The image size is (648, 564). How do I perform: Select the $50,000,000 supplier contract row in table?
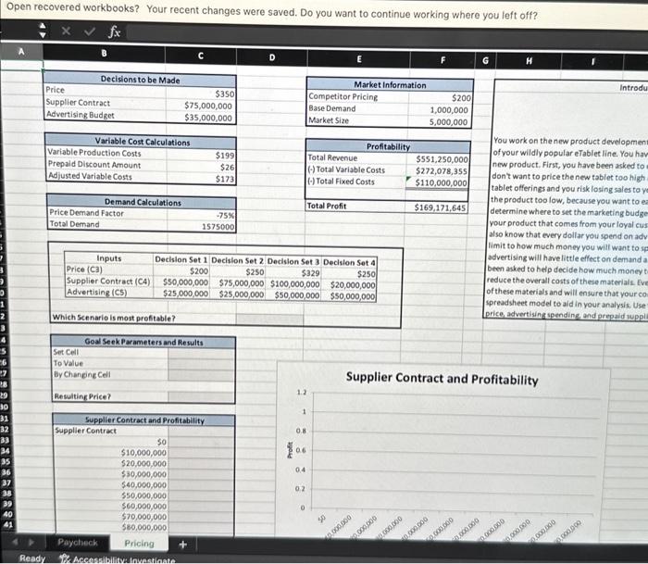tap(143, 495)
